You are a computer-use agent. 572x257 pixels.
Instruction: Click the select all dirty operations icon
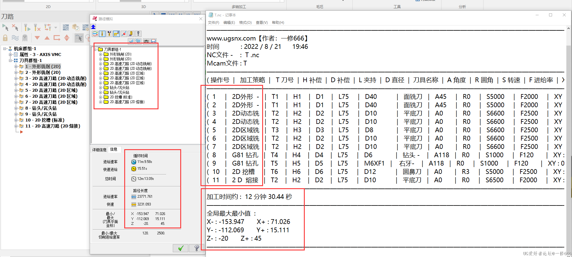(x=15, y=28)
